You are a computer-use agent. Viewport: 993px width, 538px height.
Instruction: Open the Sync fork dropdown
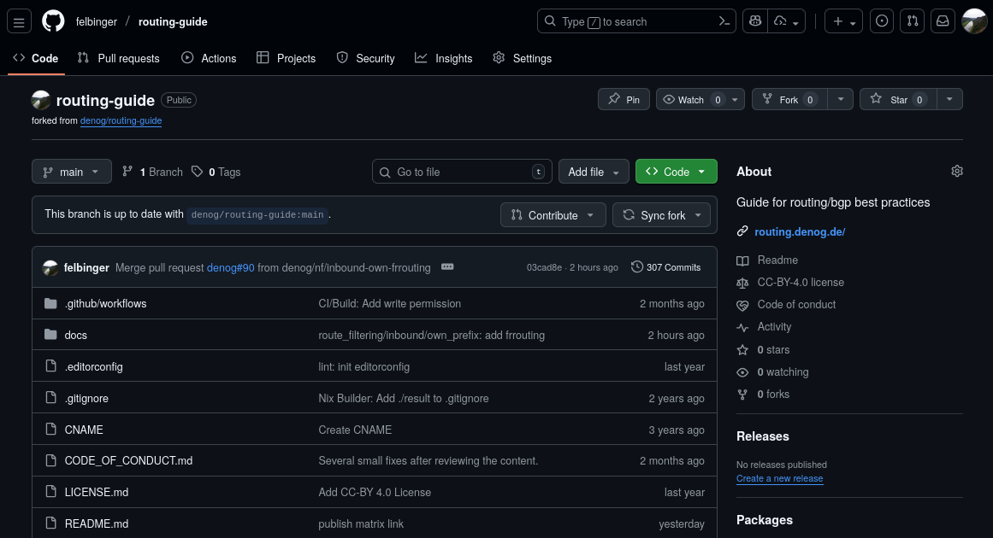[x=661, y=215]
